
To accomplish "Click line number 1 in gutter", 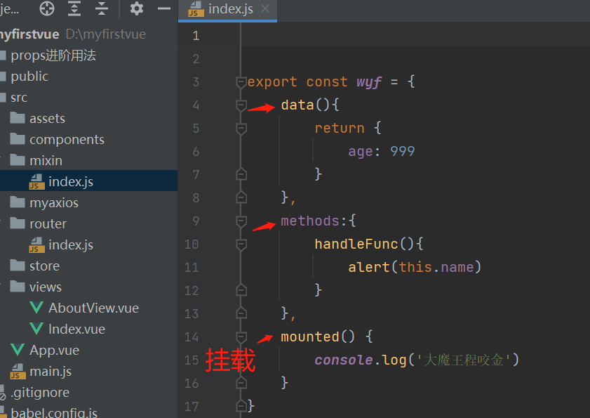I will (196, 36).
